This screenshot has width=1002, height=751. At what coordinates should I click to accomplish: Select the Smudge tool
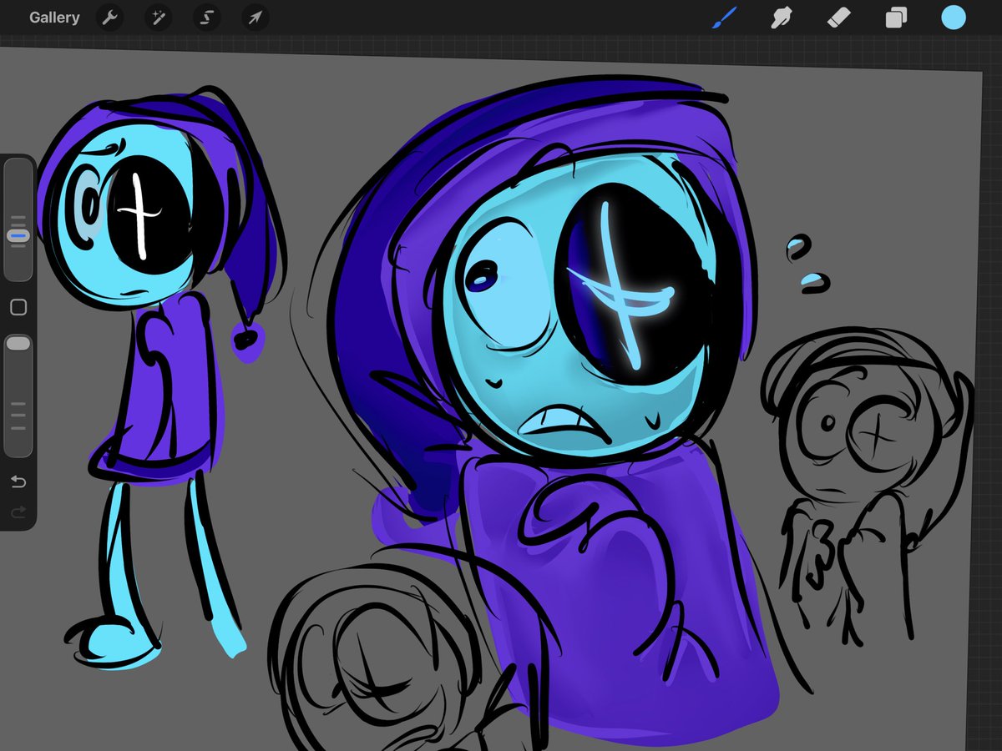[782, 18]
